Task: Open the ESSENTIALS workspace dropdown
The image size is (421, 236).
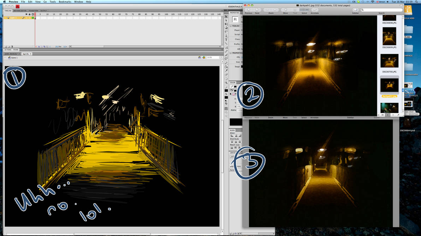Action: coord(235,6)
